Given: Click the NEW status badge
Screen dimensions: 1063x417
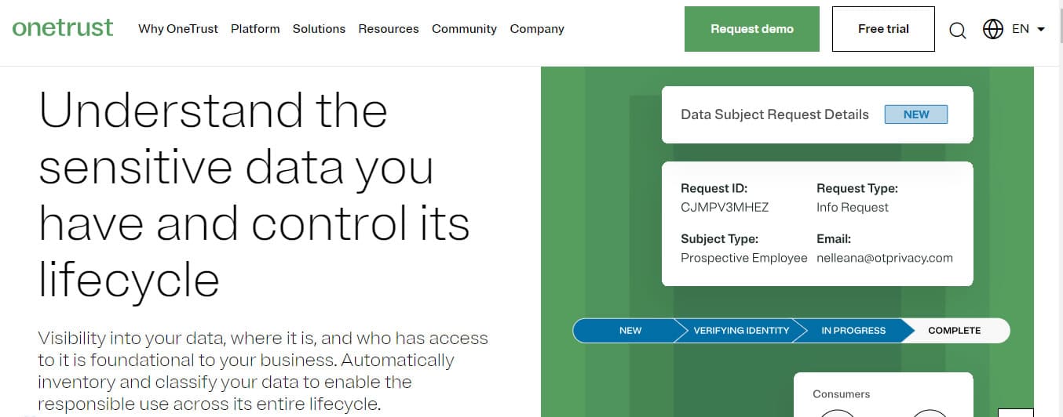Looking at the screenshot, I should point(916,114).
